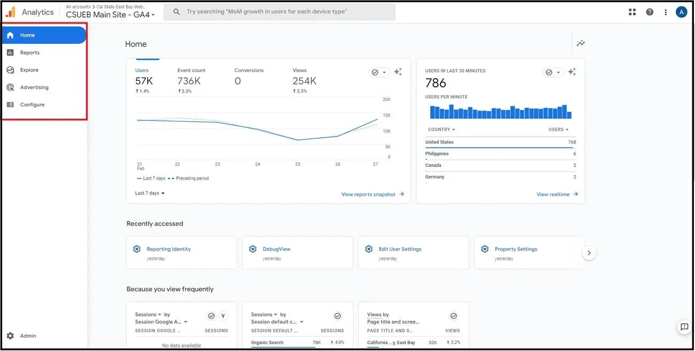Click the sparkle insights icon on Users card

pos(398,72)
